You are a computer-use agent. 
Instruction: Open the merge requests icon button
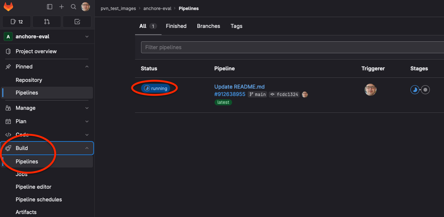[x=47, y=22]
